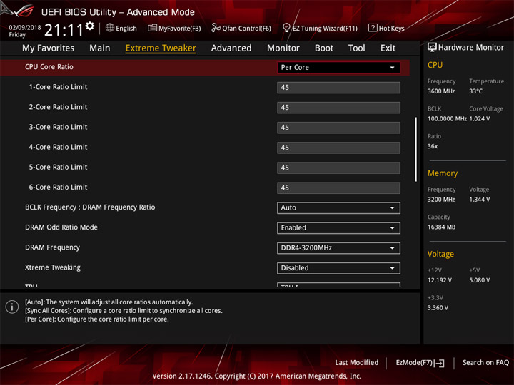Image resolution: width=514 pixels, height=385 pixels.
Task: Click the EZ Tuning Wizard bulb icon
Action: click(286, 28)
